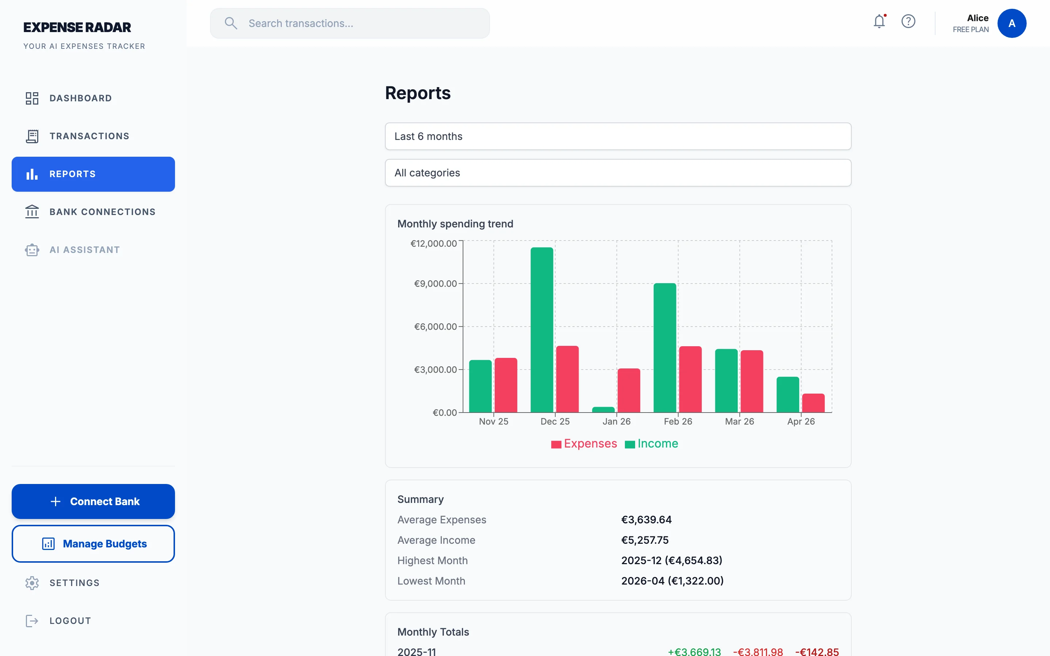Select the Reports bar chart icon

point(32,174)
